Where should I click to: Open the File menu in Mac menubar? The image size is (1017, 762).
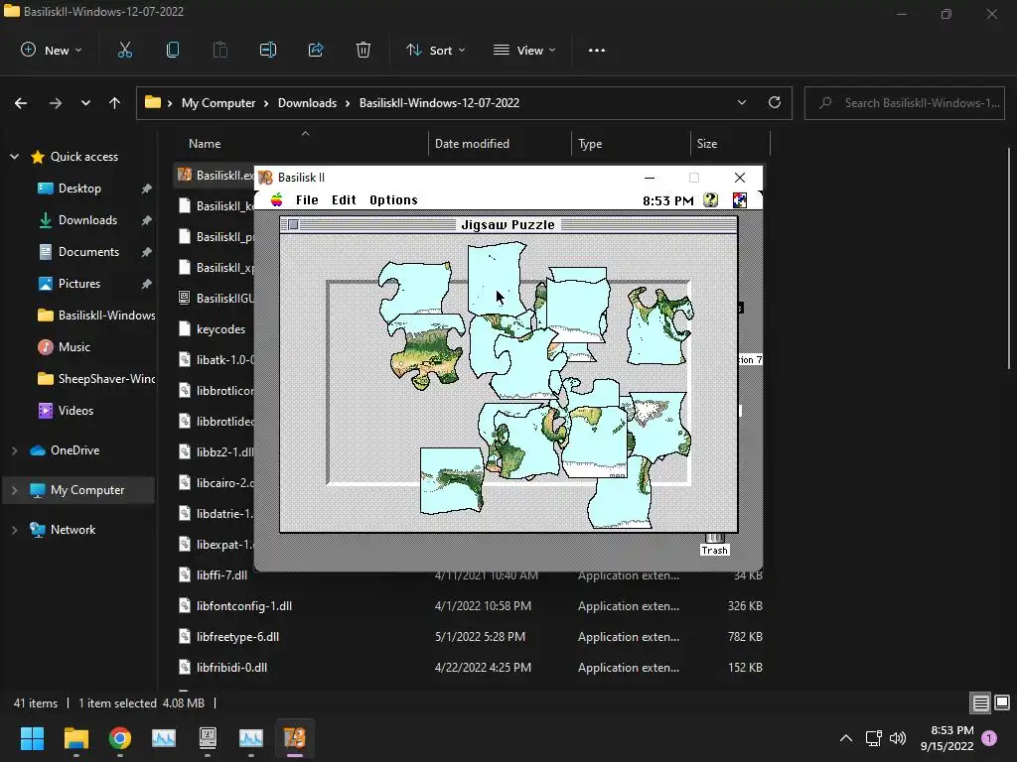point(307,200)
